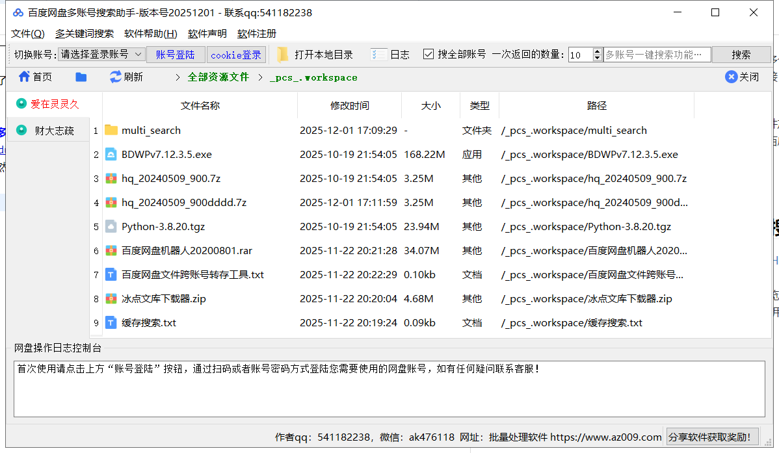Click the 关闭 close button in navigation bar
The height and width of the screenshot is (453, 779).
pyautogui.click(x=742, y=77)
